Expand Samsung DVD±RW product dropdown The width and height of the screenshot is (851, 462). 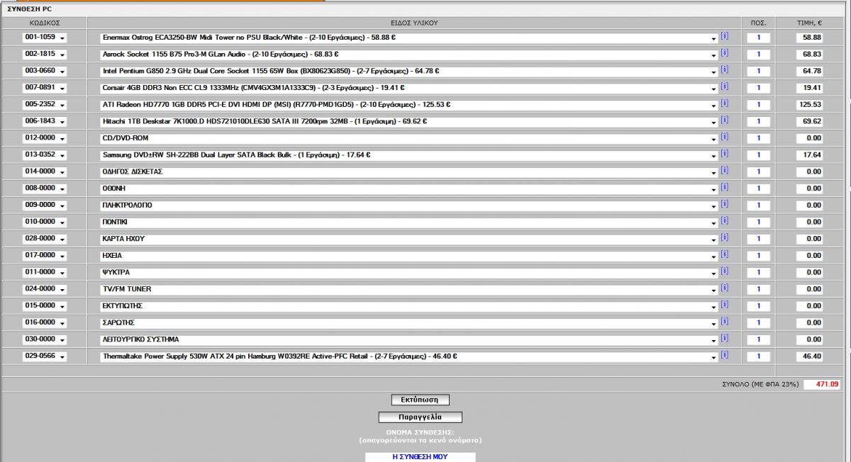408,154
